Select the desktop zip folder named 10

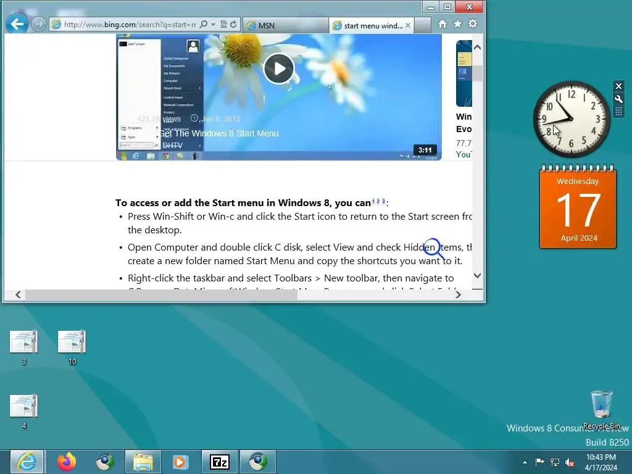[x=72, y=347]
